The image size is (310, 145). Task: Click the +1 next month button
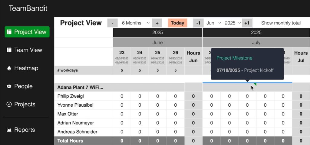coord(247,23)
